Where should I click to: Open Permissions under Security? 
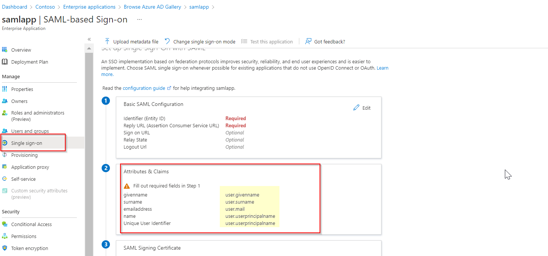[24, 236]
